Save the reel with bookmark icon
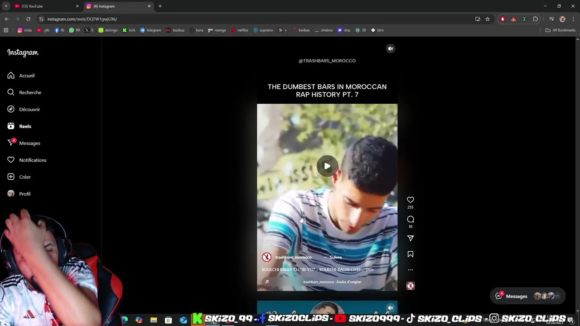 [411, 254]
